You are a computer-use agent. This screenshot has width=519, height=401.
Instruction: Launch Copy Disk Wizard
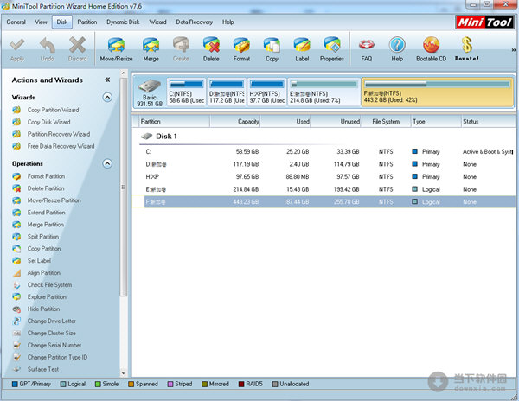[x=48, y=122]
